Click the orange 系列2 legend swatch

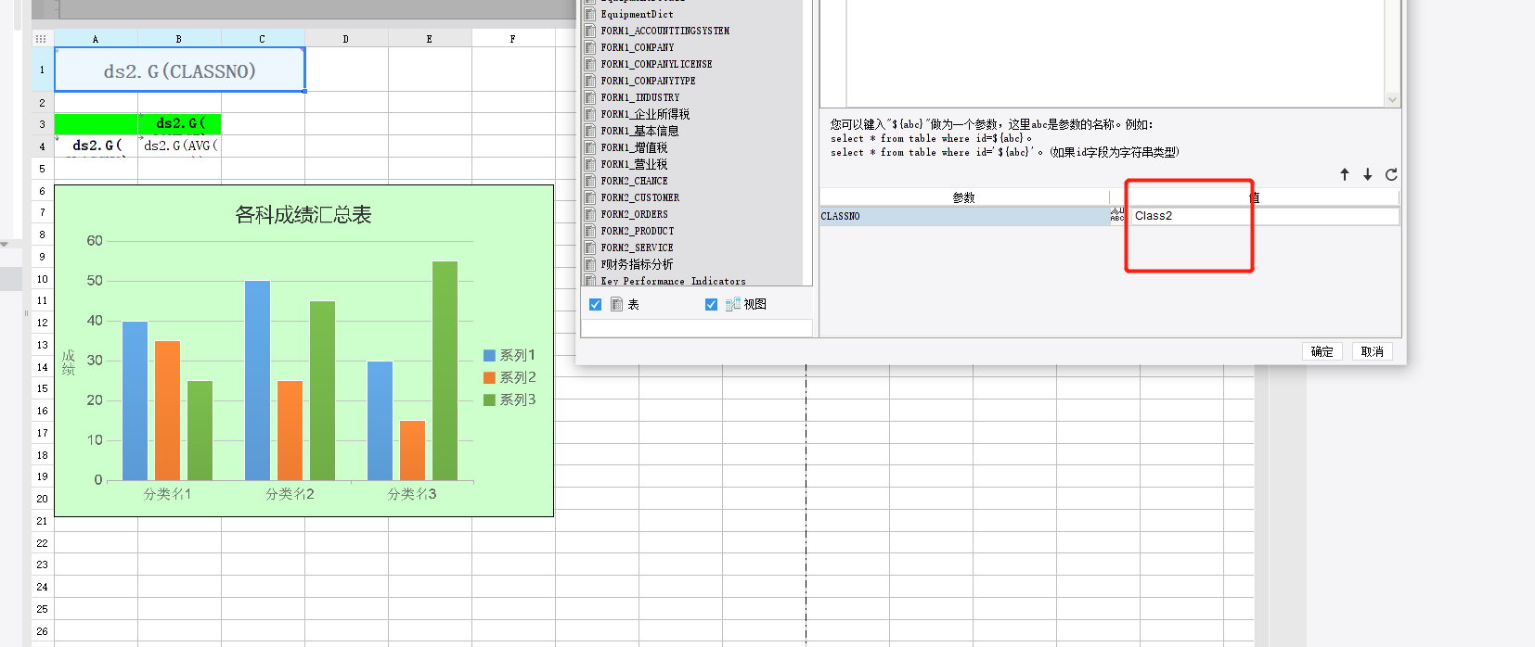[x=489, y=377]
